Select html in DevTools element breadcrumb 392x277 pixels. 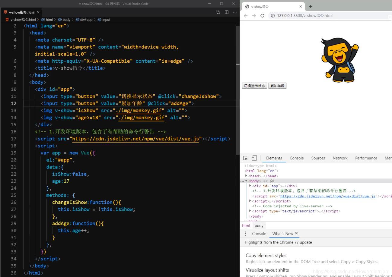pyautogui.click(x=246, y=225)
